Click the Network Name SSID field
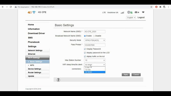Screen dimensions: 171x96 (x=95, y=31)
